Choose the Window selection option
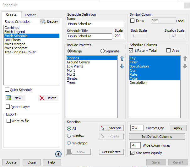190x167 pixels. pos(69,136)
